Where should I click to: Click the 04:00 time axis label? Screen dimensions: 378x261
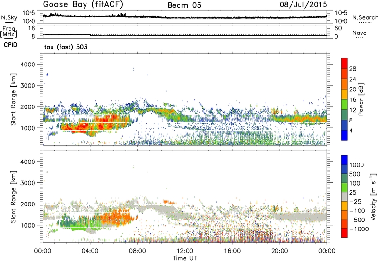(90, 251)
